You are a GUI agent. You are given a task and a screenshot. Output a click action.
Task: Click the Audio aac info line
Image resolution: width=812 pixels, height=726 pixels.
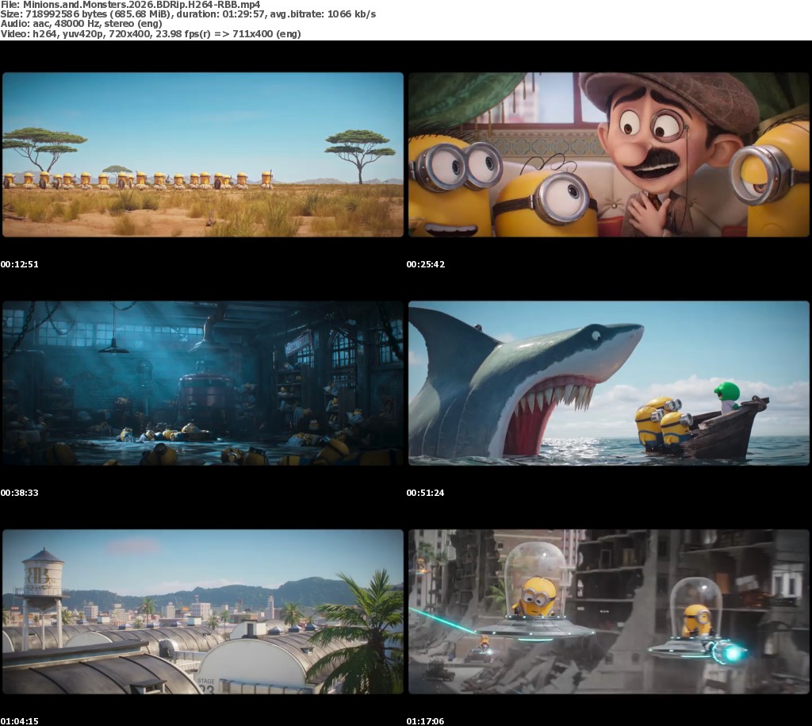pyautogui.click(x=82, y=24)
